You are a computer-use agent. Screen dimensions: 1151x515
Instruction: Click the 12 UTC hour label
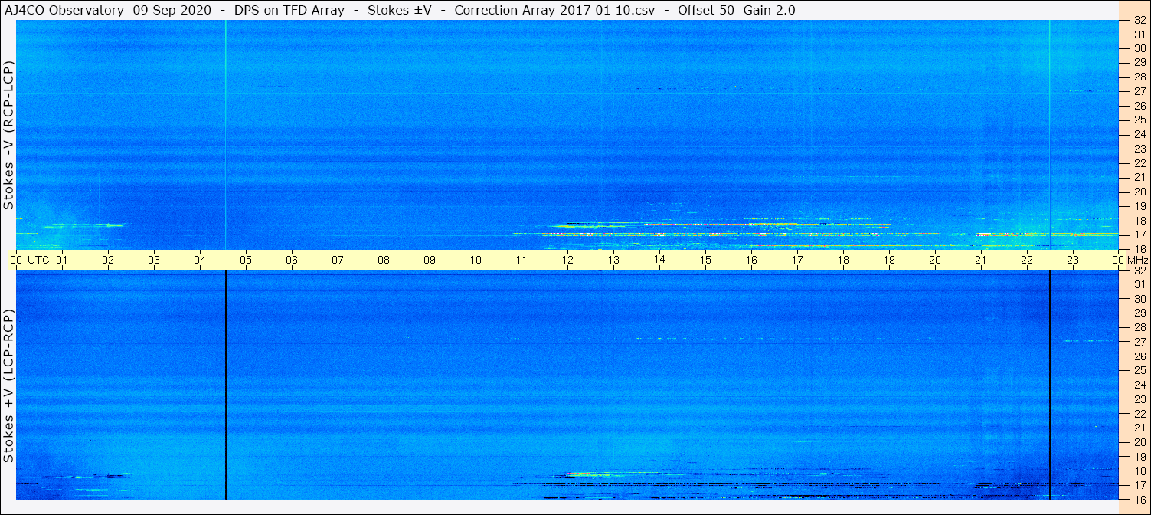[567, 260]
